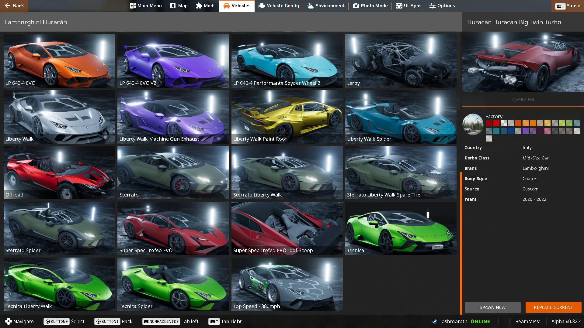Pick the dark blue factory paint swatch
584x328 pixels.
511,131
